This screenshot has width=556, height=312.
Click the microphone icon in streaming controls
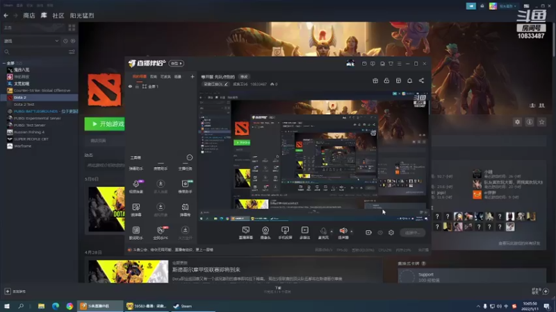(323, 231)
